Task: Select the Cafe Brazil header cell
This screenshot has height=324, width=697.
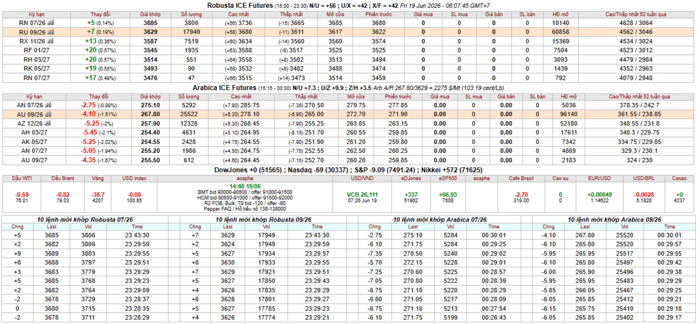Action: coord(521,178)
